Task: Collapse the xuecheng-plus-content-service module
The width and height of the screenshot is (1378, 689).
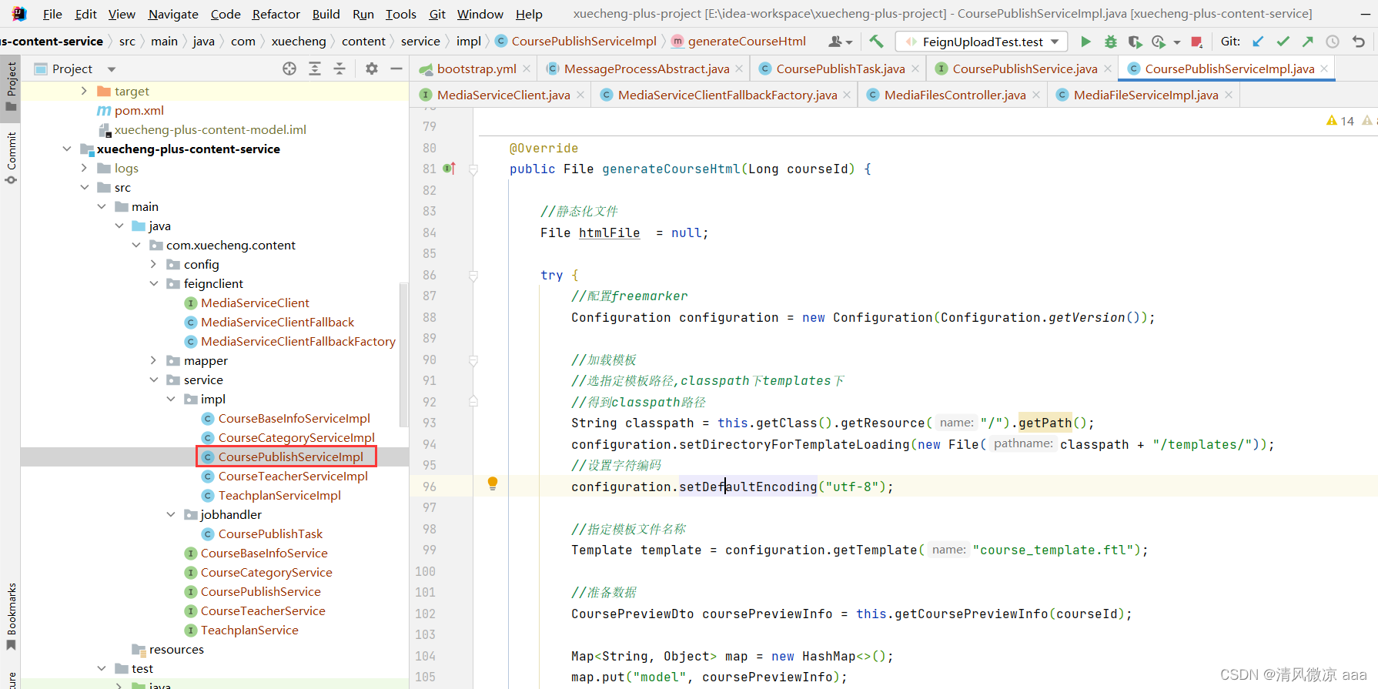Action: [67, 149]
